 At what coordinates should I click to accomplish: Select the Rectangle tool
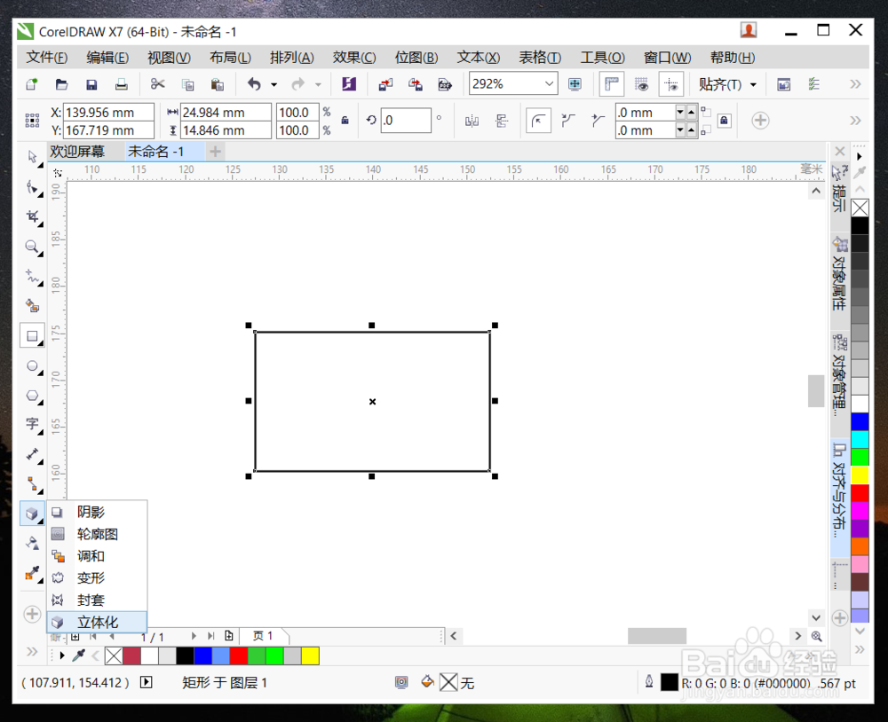tap(33, 335)
